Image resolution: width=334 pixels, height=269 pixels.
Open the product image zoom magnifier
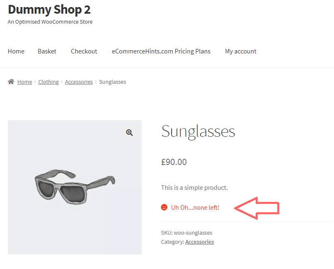[129, 132]
